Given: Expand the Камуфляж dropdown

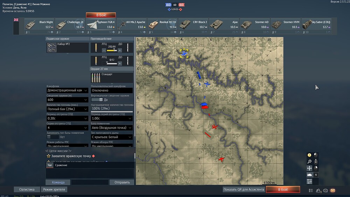Looking at the screenshot, I should click(67, 90).
